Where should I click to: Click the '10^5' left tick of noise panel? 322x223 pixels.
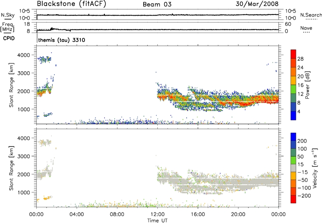[x=25, y=11]
